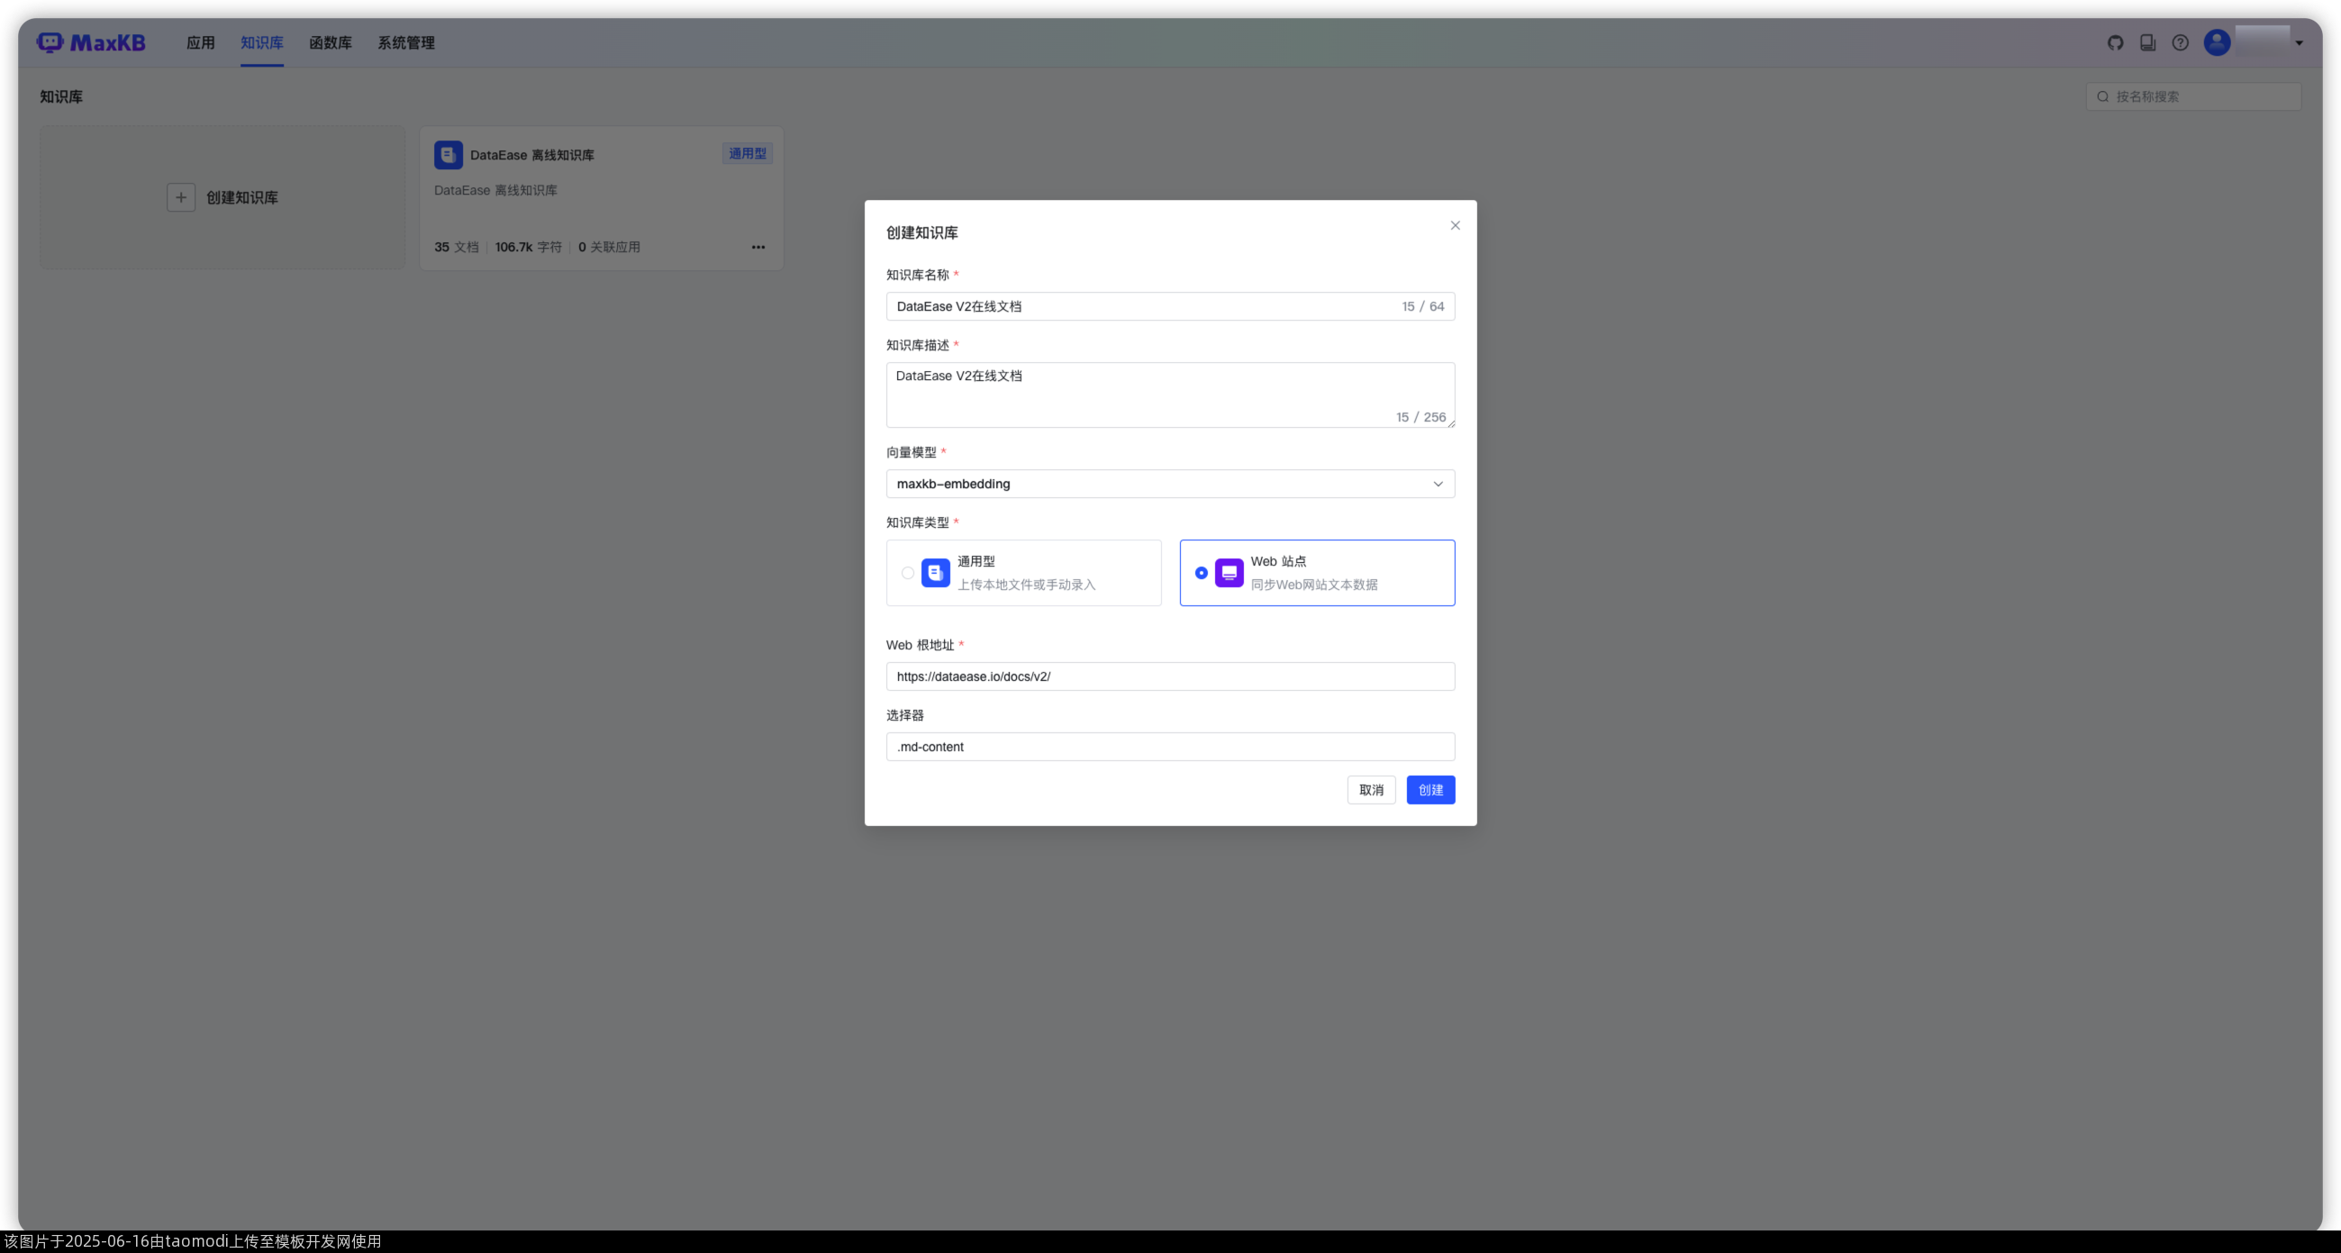Select the 通用型 radio button
The width and height of the screenshot is (2341, 1253).
click(x=908, y=572)
